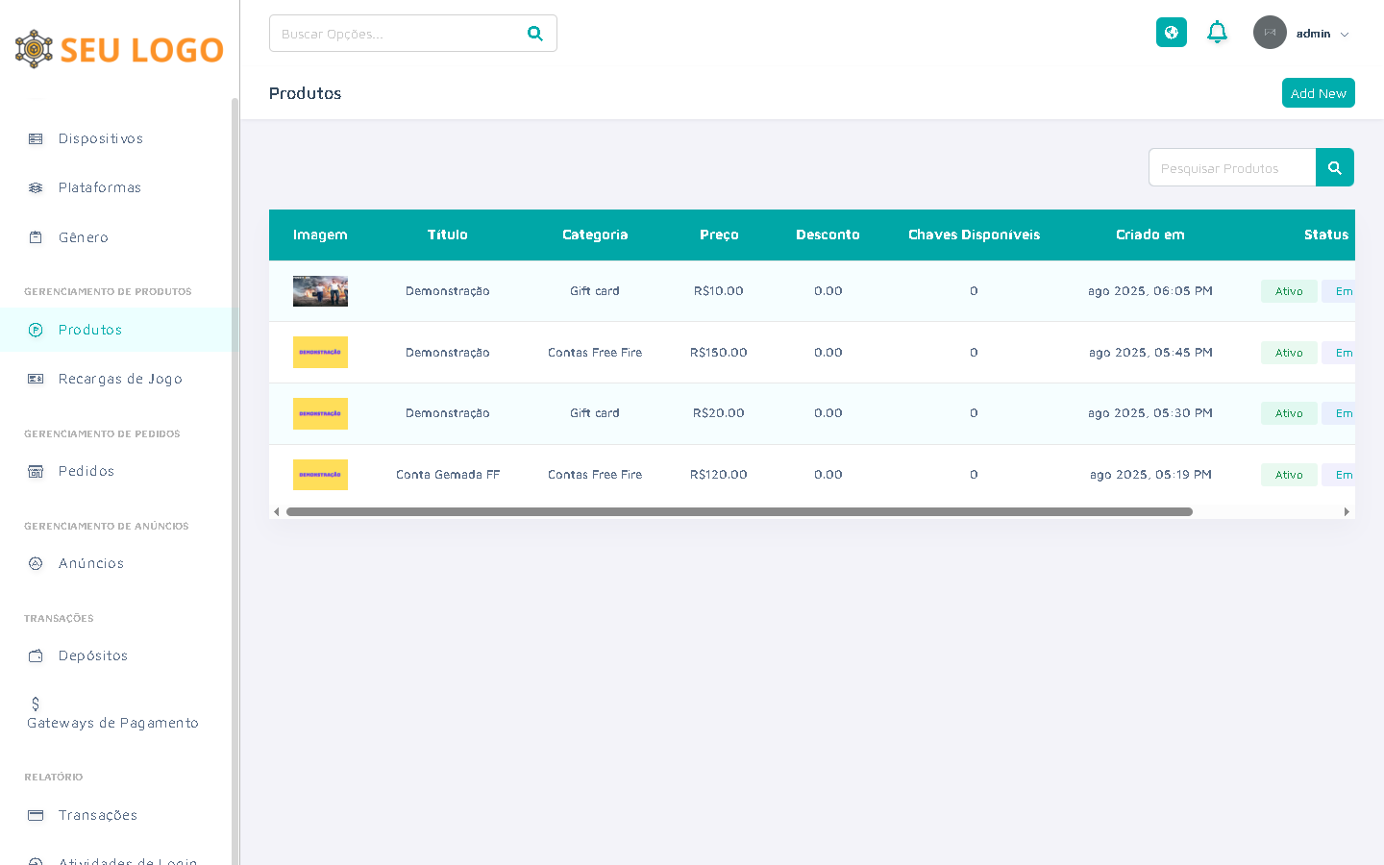Click the Anúncios sidebar icon

click(x=36, y=563)
